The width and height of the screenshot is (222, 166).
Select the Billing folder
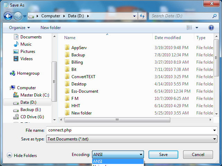(74, 62)
